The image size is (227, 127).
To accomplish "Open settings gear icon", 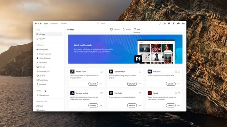I will pyautogui.click(x=165, y=23).
